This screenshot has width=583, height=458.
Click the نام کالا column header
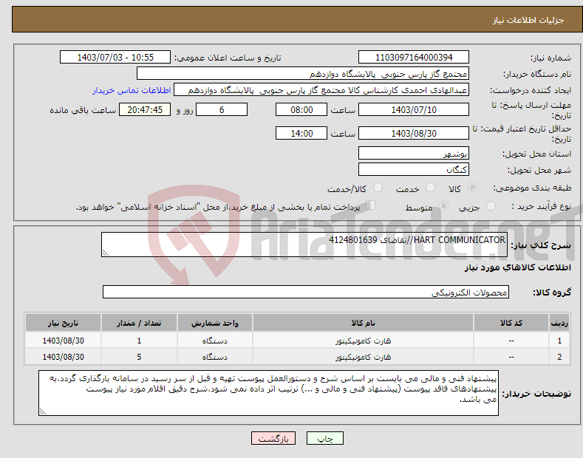point(363,323)
